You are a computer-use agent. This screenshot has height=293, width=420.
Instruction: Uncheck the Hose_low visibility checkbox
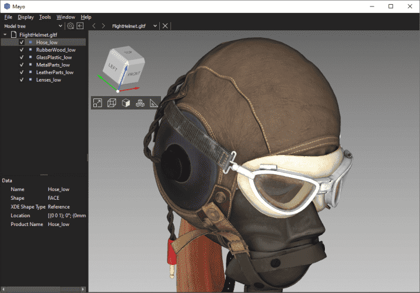[22, 43]
